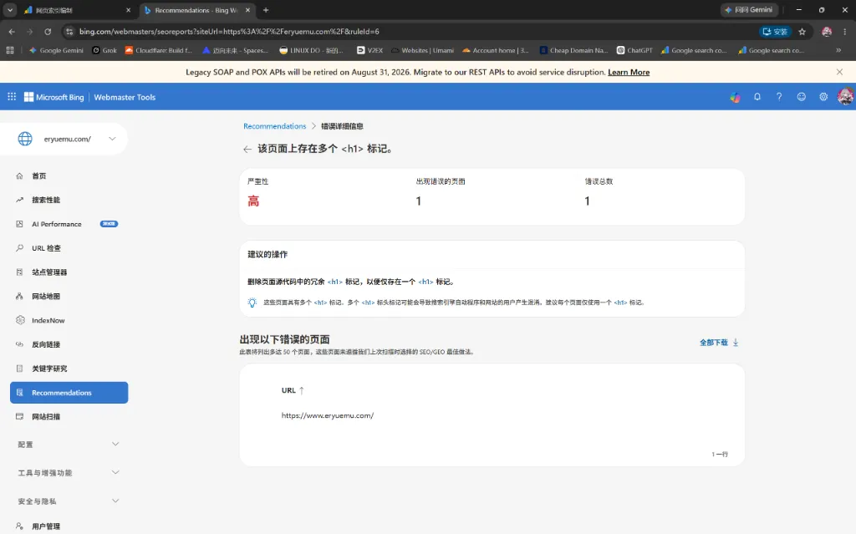Dismiss the Legacy SOAP API banner
The height and width of the screenshot is (534, 856).
839,72
